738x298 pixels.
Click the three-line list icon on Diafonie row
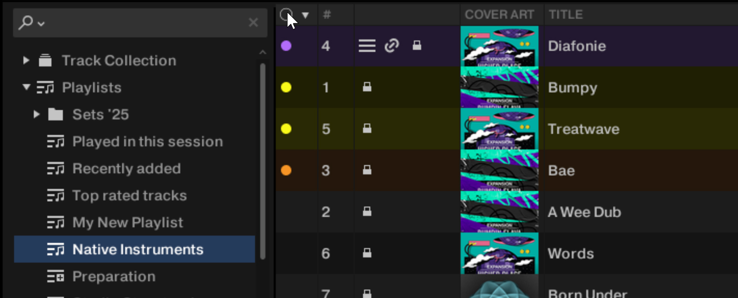pyautogui.click(x=367, y=46)
